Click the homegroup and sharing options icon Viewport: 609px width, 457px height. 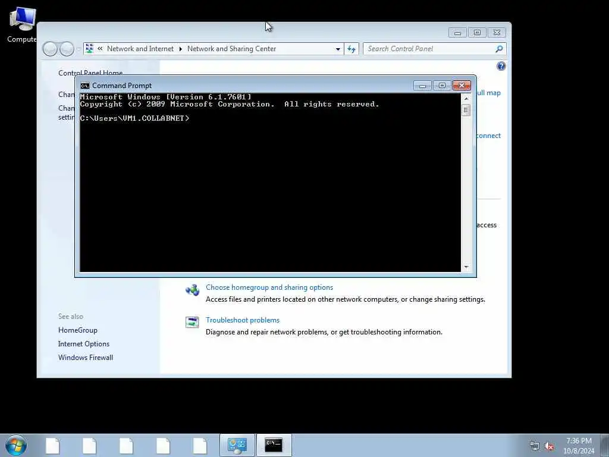[192, 290]
